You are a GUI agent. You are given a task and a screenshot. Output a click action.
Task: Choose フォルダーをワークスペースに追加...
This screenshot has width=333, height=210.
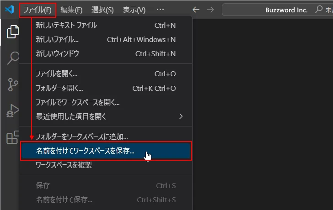click(106, 136)
